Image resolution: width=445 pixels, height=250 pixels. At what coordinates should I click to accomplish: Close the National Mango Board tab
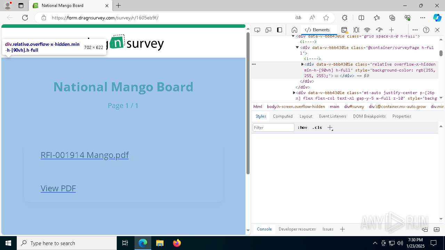[107, 6]
